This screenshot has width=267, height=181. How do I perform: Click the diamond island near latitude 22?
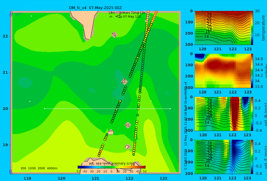[x=114, y=35]
